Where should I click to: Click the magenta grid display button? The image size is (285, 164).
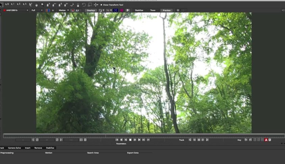point(122,10)
